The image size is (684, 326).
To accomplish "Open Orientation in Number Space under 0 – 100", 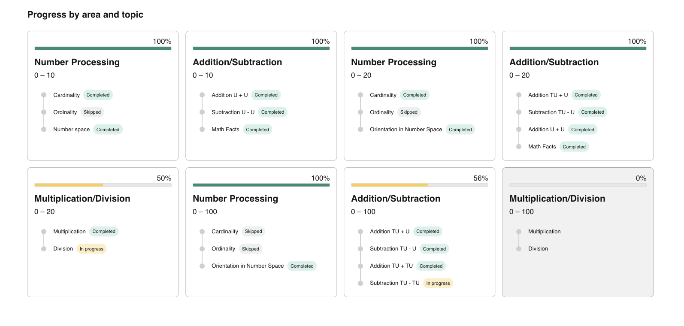I will point(247,266).
